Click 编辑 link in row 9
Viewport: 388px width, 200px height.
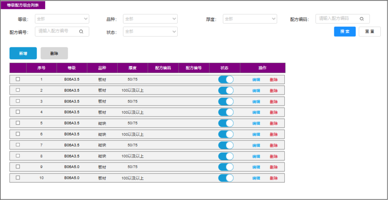click(x=256, y=167)
